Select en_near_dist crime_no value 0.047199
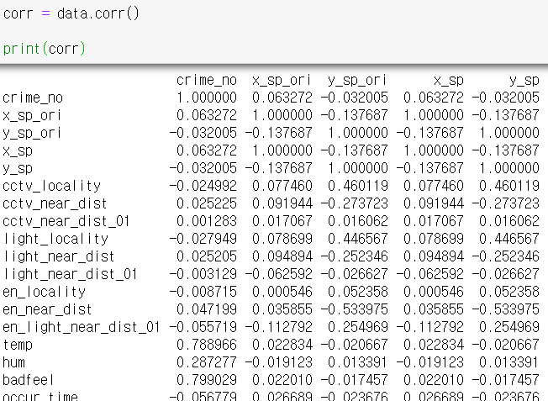This screenshot has height=401, width=548. [207, 309]
